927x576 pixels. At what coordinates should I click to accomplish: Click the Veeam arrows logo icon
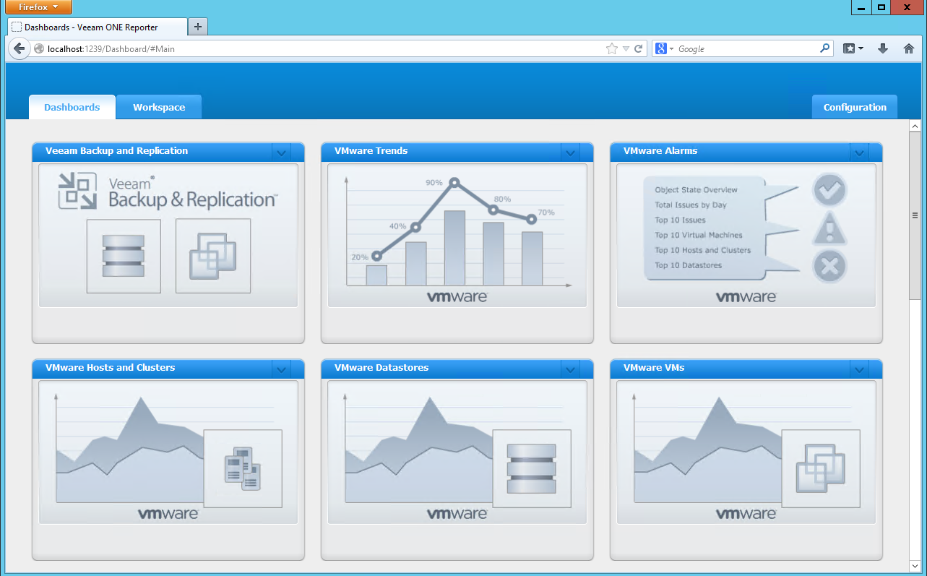click(77, 191)
